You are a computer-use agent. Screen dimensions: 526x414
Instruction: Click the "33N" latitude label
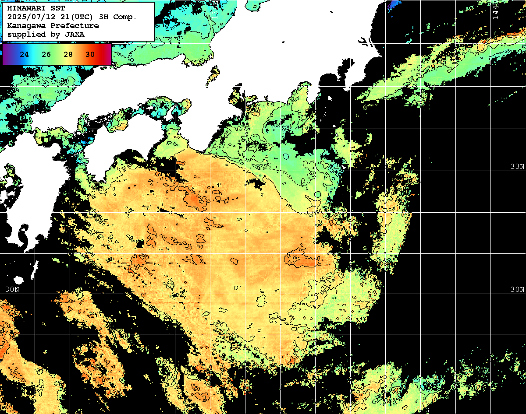[x=517, y=167]
